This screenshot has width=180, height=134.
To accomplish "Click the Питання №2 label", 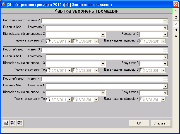I will 12,27.
